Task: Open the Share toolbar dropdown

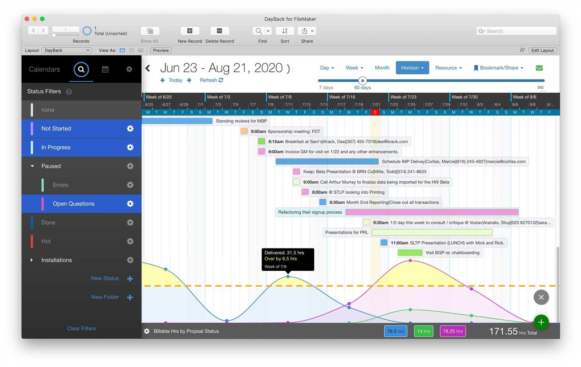Action: [x=307, y=31]
